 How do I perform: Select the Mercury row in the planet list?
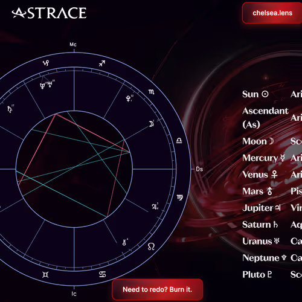[x=272, y=158]
